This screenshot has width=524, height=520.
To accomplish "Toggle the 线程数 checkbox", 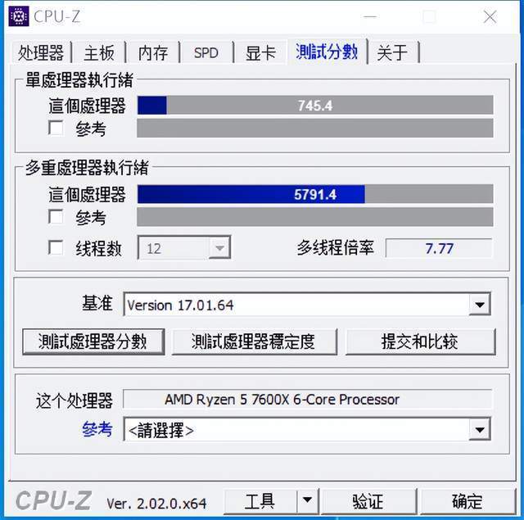I will coord(56,247).
